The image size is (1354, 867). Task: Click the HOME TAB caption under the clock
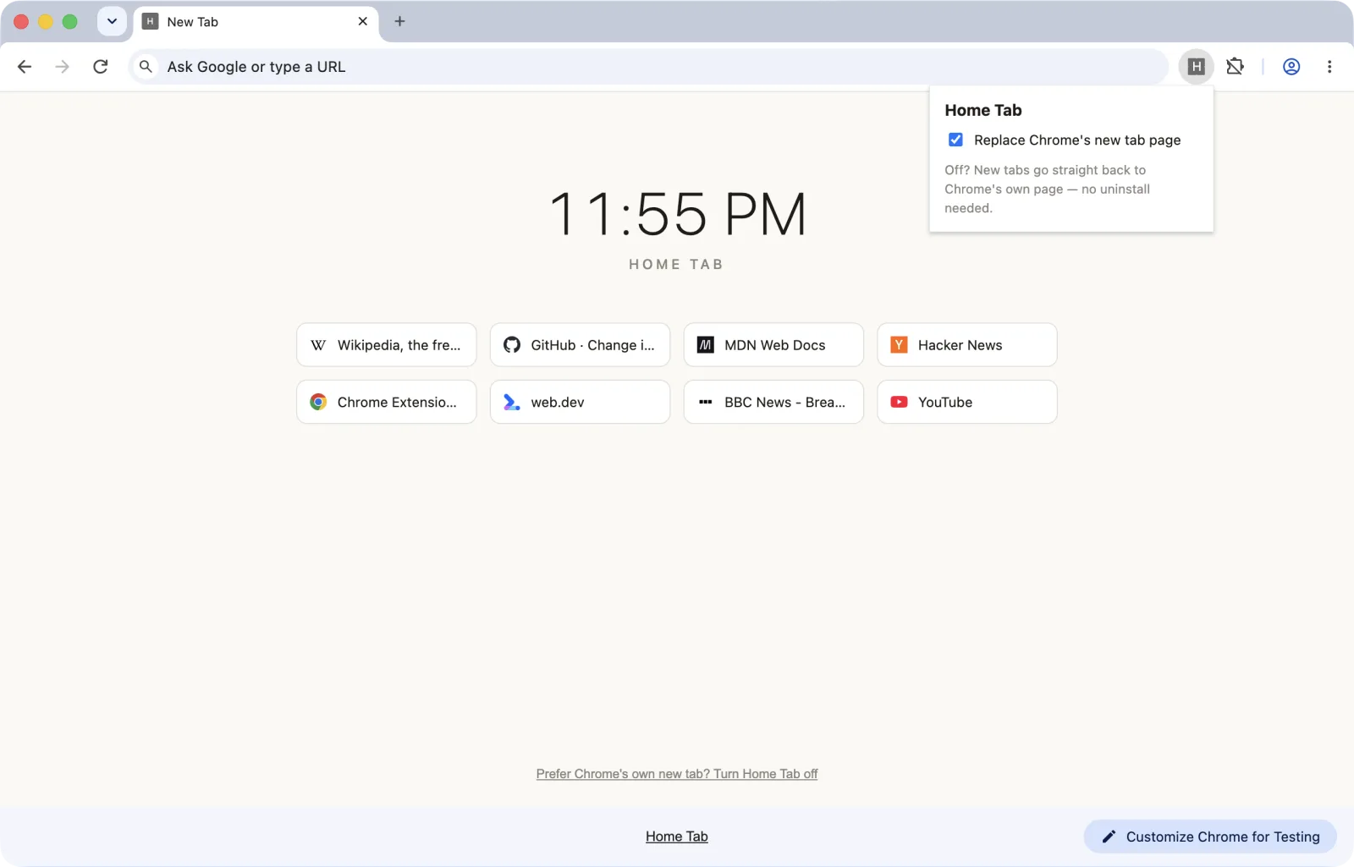(676, 265)
